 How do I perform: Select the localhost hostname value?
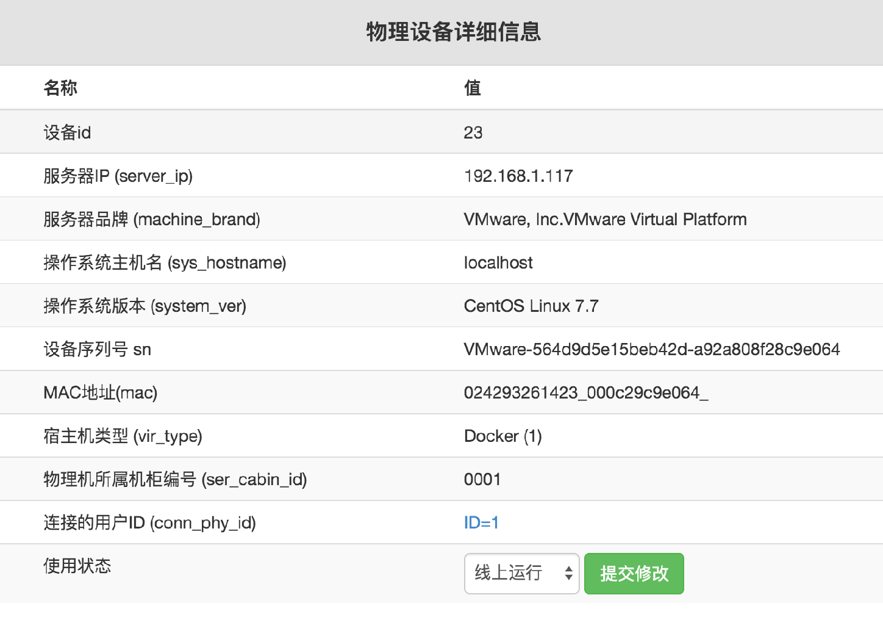pyautogui.click(x=498, y=262)
